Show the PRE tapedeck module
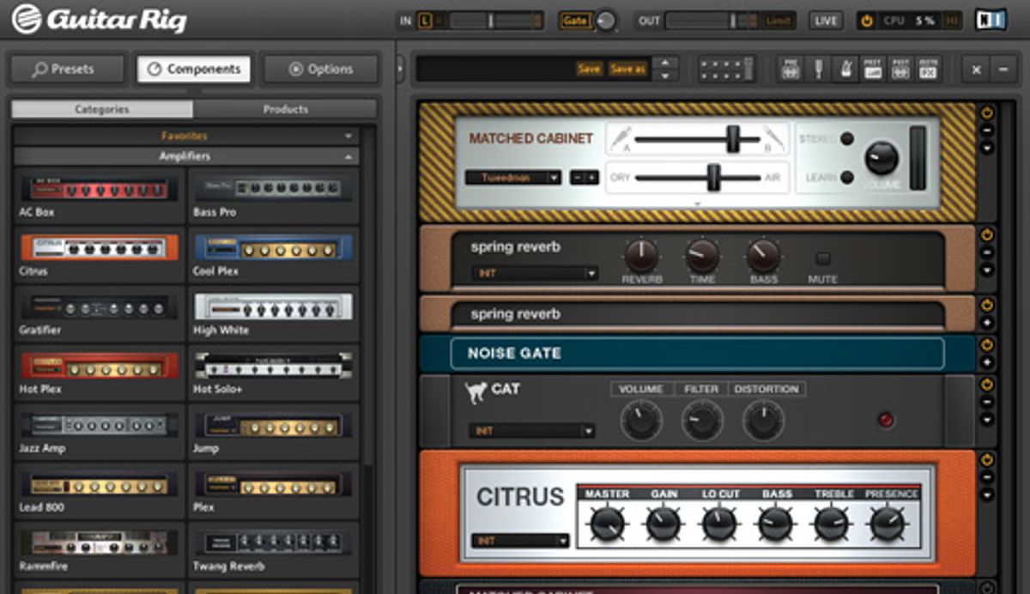1030x594 pixels. click(791, 70)
